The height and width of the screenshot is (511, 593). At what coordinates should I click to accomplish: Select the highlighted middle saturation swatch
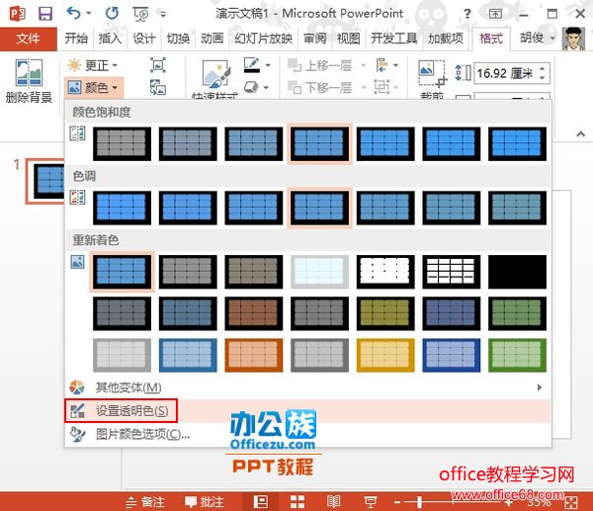click(319, 143)
